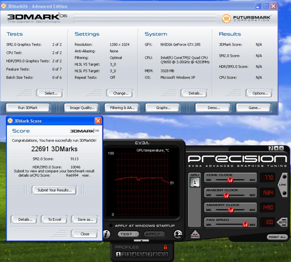Adjust the Core Clock slider handle
Image resolution: width=291 pixels, height=262 pixels.
[230, 180]
